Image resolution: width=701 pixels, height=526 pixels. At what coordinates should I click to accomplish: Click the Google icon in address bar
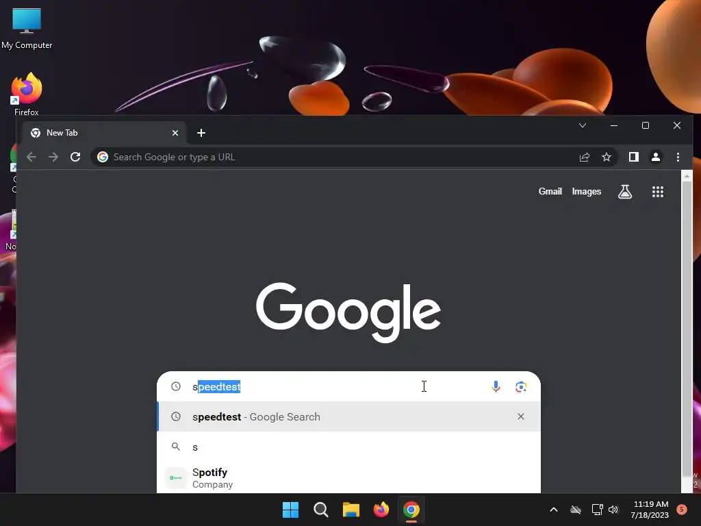[103, 157]
